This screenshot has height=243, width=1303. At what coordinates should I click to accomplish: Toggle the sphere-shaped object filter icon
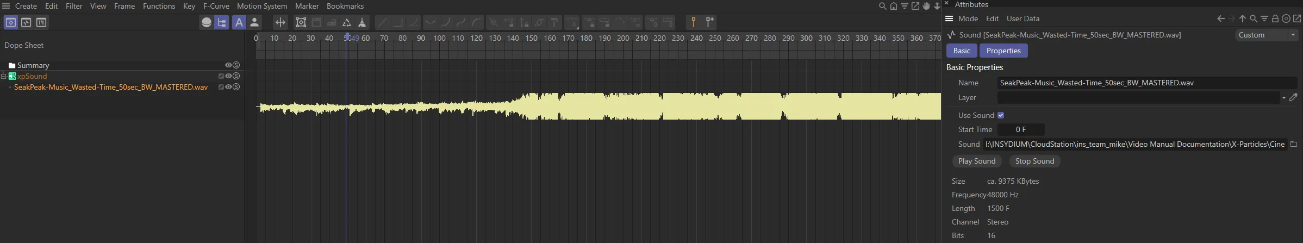pos(207,22)
